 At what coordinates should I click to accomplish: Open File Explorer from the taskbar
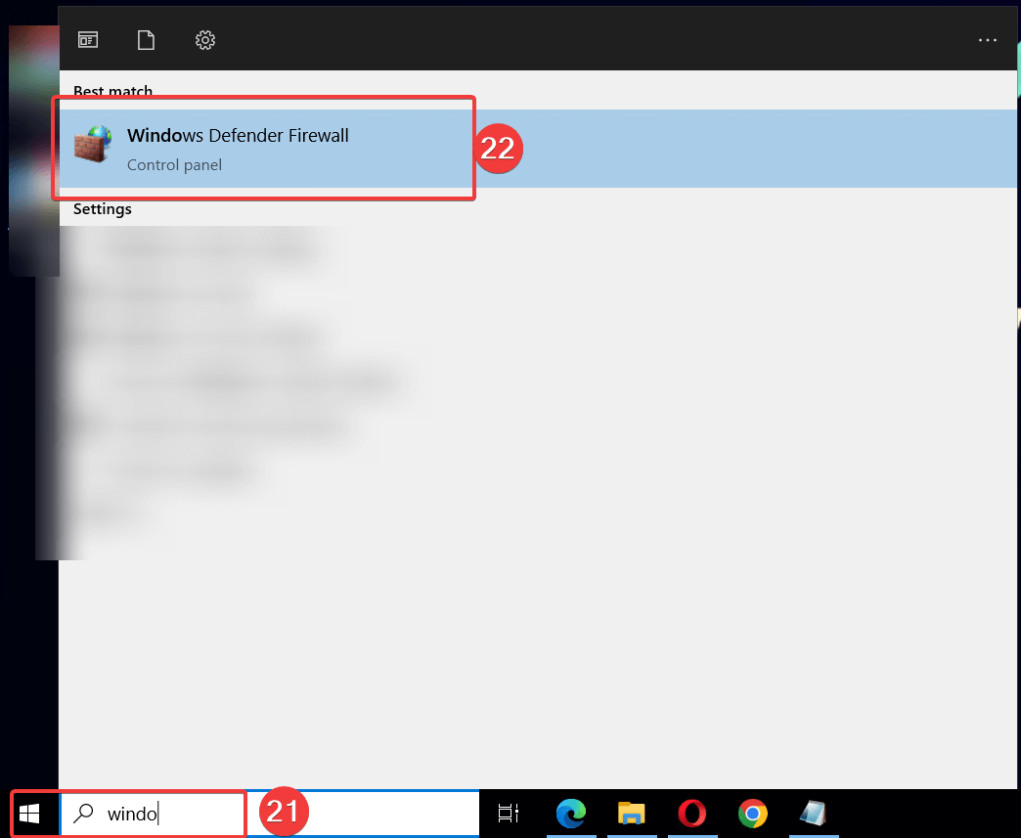[x=631, y=814]
